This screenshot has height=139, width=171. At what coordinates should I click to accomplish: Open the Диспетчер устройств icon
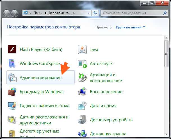coord(82,120)
